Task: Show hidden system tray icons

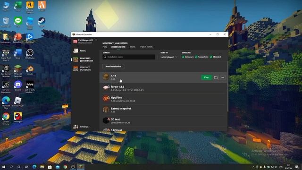Action: click(253, 167)
